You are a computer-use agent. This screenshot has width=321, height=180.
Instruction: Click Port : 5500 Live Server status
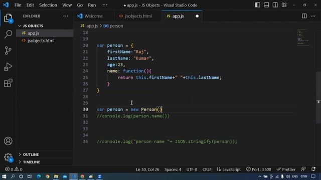pos(259,169)
